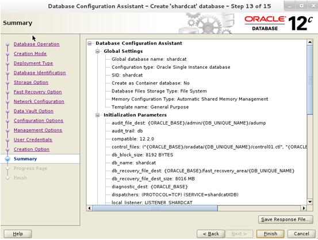Open the Database Operation step
The height and width of the screenshot is (240, 318).
click(36, 44)
